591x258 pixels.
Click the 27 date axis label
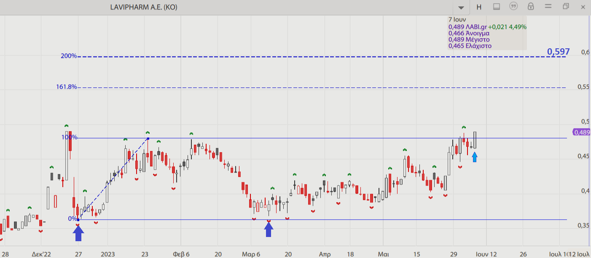(x=78, y=254)
